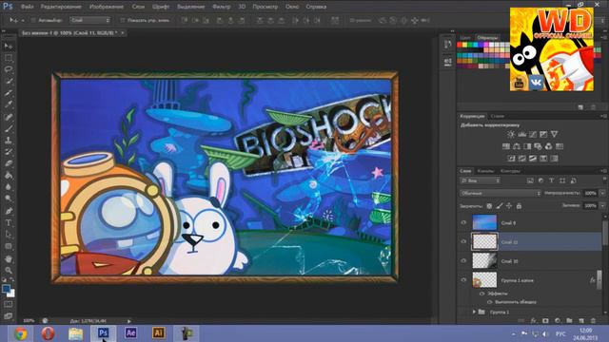Image resolution: width=609 pixels, height=342 pixels.
Task: Create a new layer group
Action: point(569,321)
